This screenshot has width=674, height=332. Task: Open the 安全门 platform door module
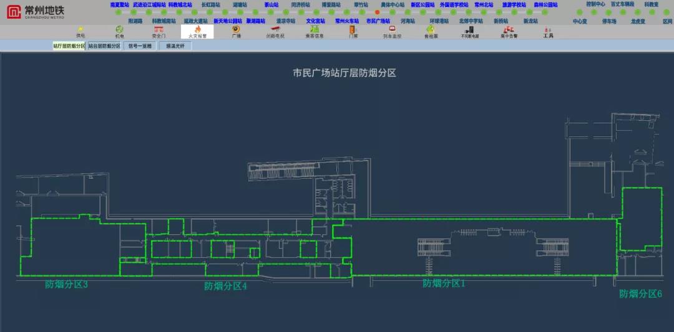[x=159, y=32]
